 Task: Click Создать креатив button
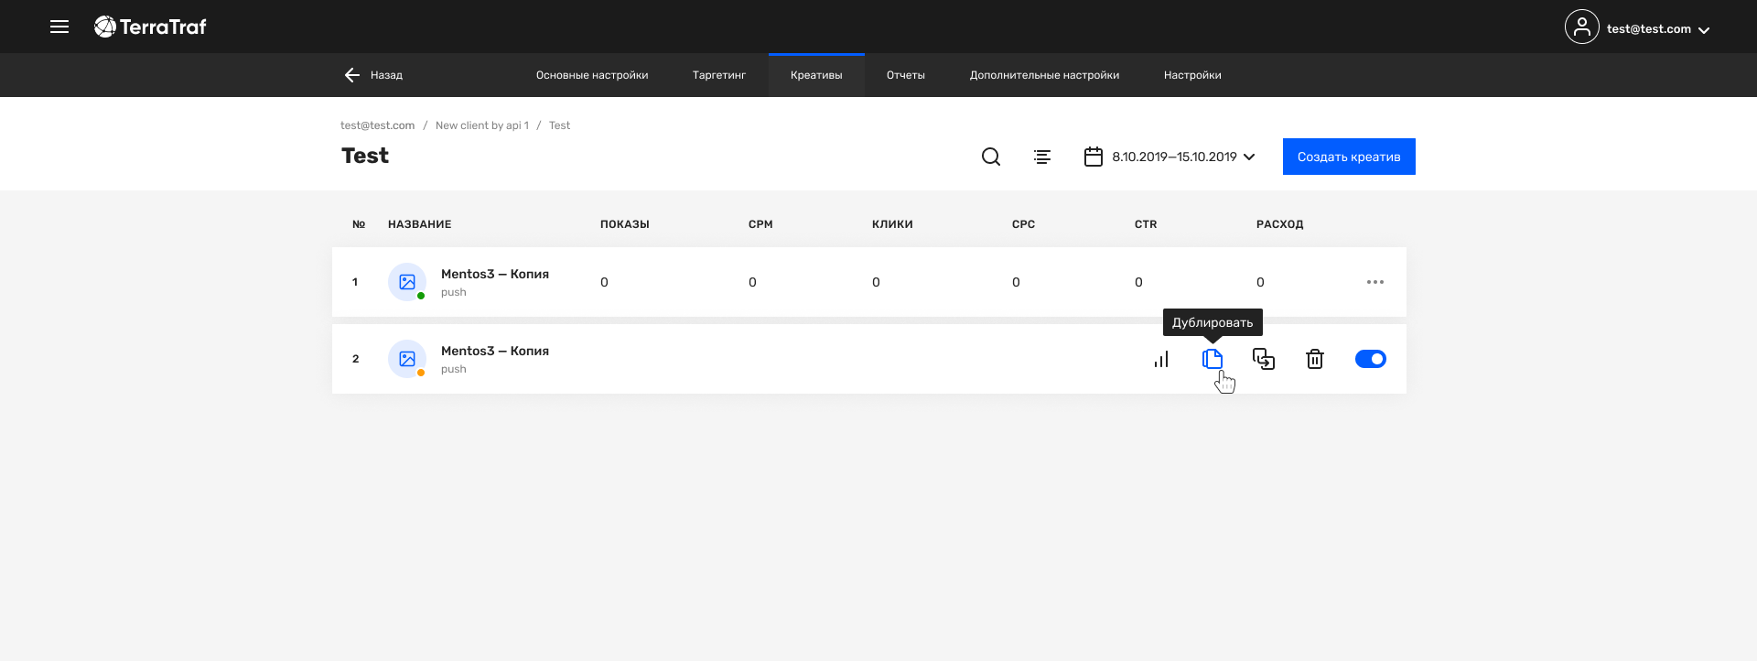click(x=1349, y=157)
